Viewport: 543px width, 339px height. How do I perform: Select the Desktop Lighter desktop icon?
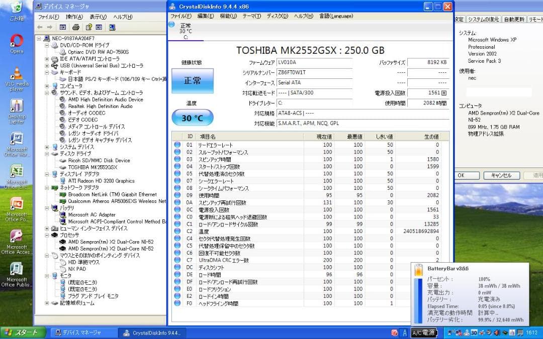click(x=16, y=111)
